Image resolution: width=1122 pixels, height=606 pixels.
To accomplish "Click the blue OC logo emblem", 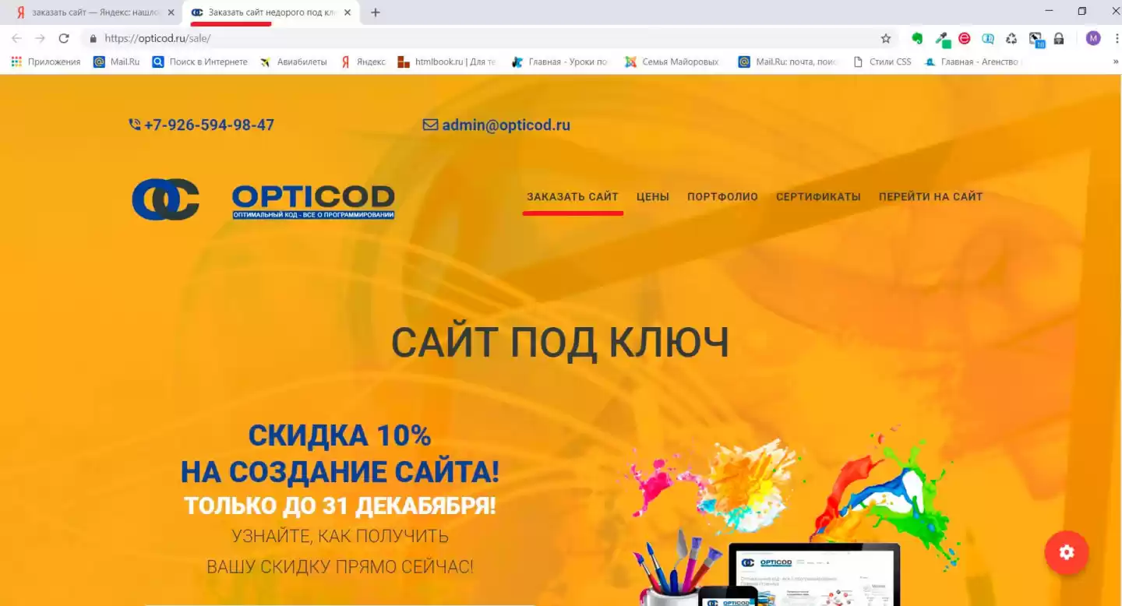I will point(165,199).
